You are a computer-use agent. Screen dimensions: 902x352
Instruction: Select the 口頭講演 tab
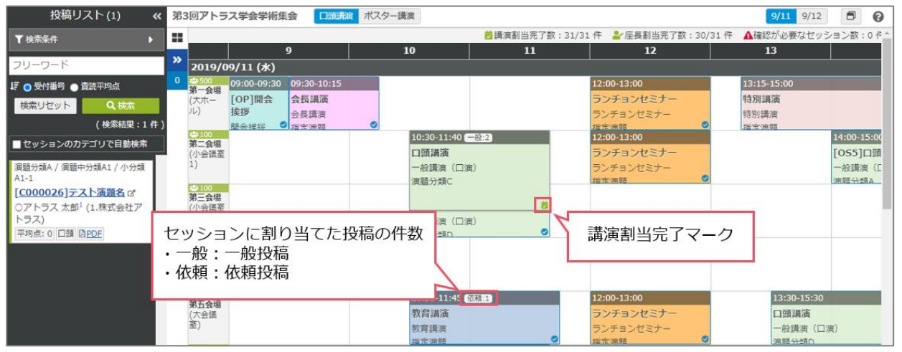point(334,16)
